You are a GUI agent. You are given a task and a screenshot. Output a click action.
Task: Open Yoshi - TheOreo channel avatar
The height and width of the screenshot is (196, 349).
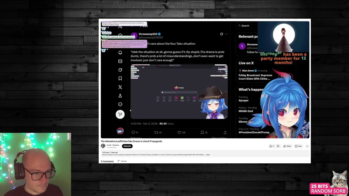coord(103,146)
